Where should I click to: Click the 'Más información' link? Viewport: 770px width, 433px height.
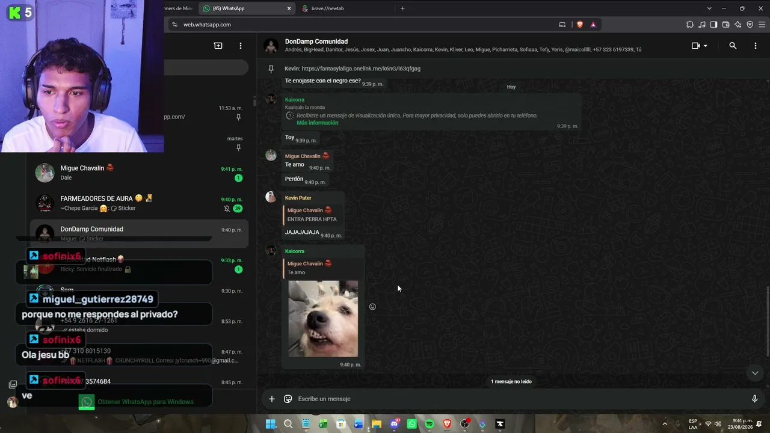tap(318, 123)
